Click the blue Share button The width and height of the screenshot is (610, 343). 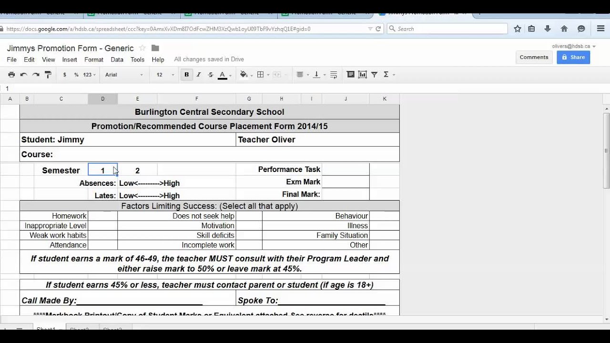coord(573,57)
